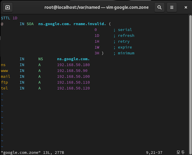The image size is (192, 155).
Task: Click the '@' origin symbol
Action: click(2, 24)
